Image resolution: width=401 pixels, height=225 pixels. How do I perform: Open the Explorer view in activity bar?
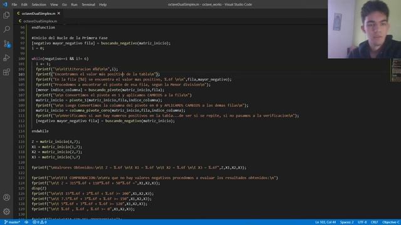(6, 15)
